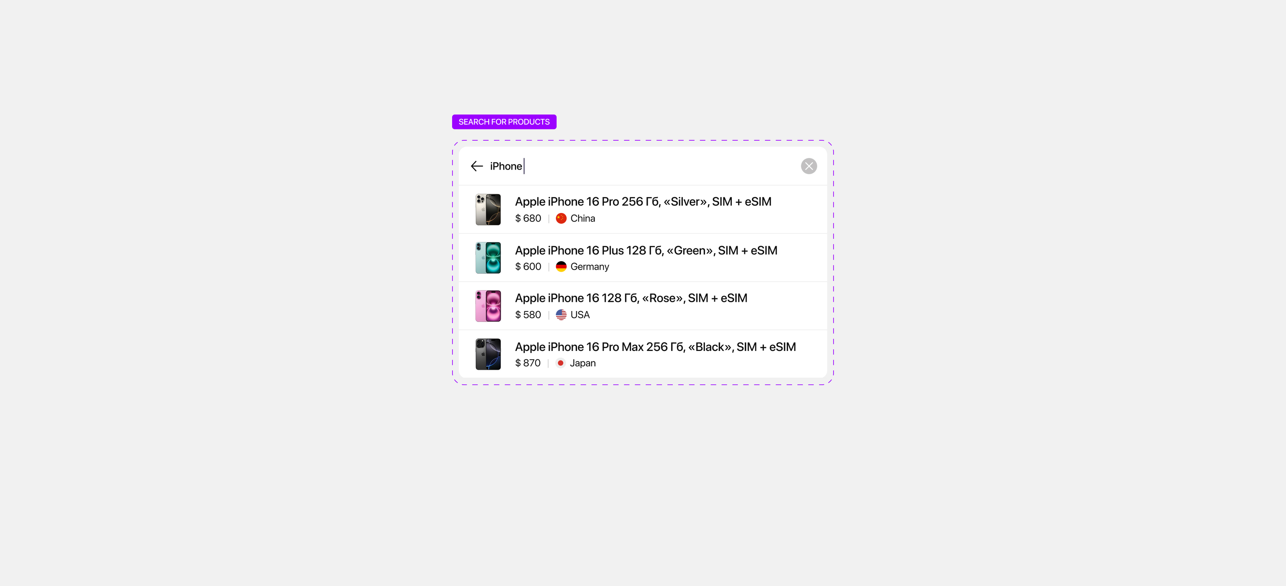Click the $ 870 price

click(x=528, y=363)
